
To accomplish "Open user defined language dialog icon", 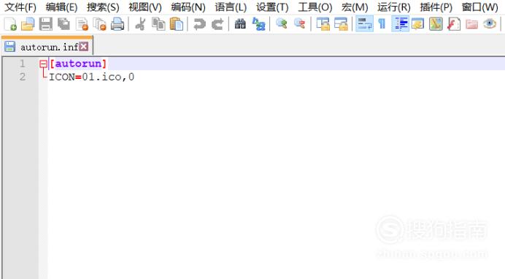I will pyautogui.click(x=417, y=24).
